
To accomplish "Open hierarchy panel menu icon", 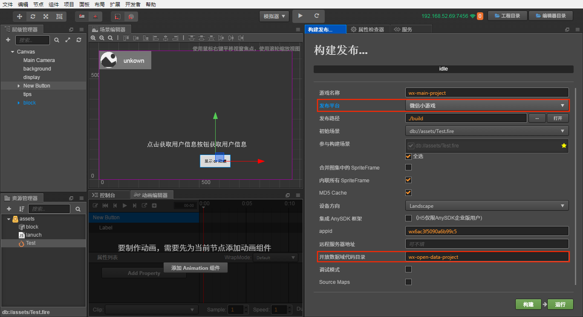I will click(81, 29).
